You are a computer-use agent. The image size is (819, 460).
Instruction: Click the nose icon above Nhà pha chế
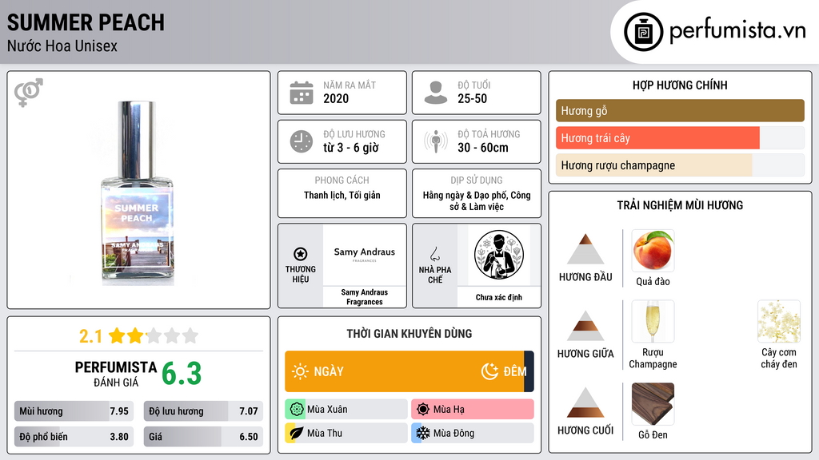[434, 254]
